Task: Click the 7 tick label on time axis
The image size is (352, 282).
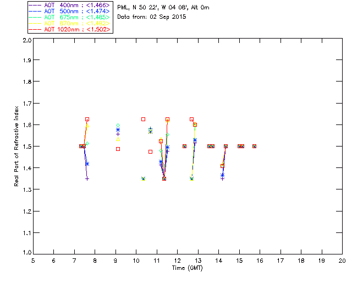Action: [x=74, y=261]
